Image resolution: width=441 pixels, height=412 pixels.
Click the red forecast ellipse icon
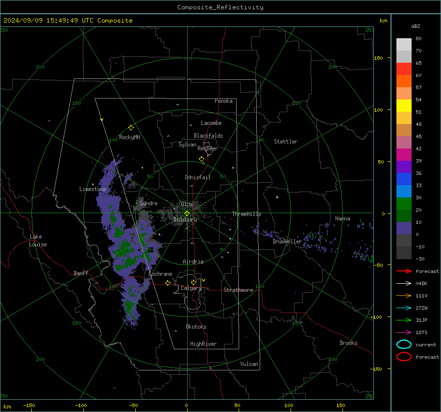pos(404,357)
